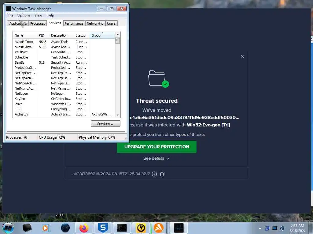Image resolution: width=313 pixels, height=234 pixels.
Task: Open the File menu in Task Manager
Action: 10,15
